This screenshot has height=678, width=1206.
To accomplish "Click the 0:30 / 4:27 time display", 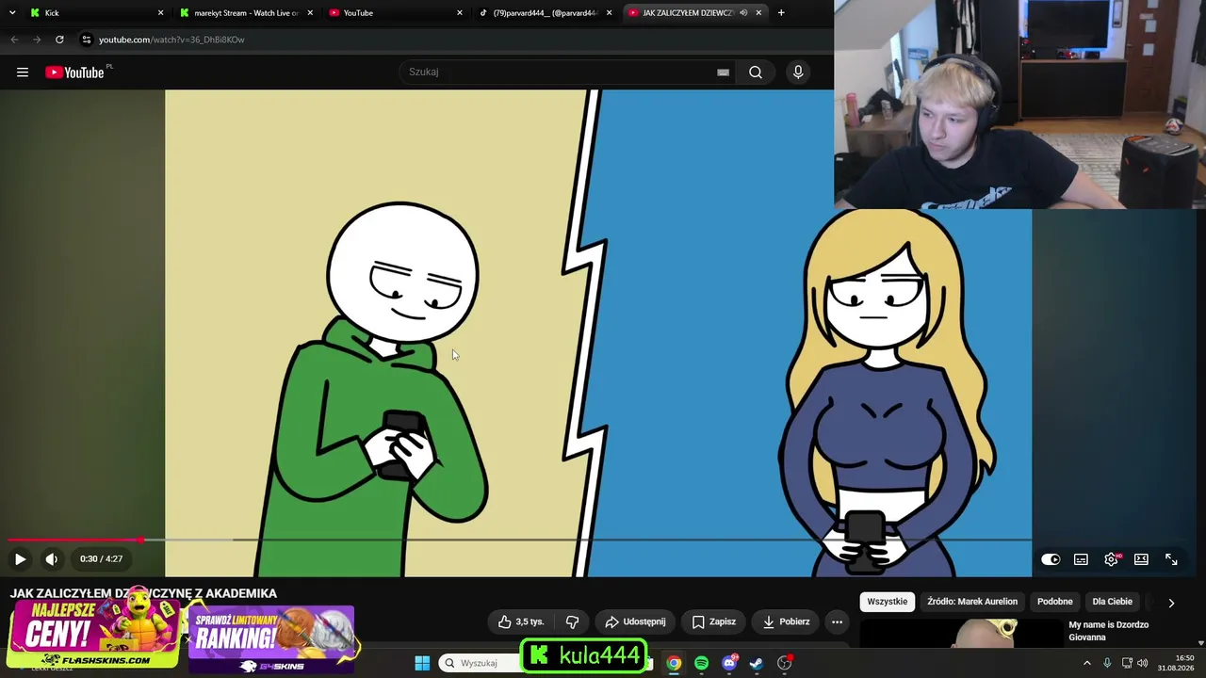I will pyautogui.click(x=102, y=559).
